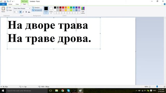This screenshot has height=93, width=166.
Task: Redo the last undone action
Action: [10, 1]
